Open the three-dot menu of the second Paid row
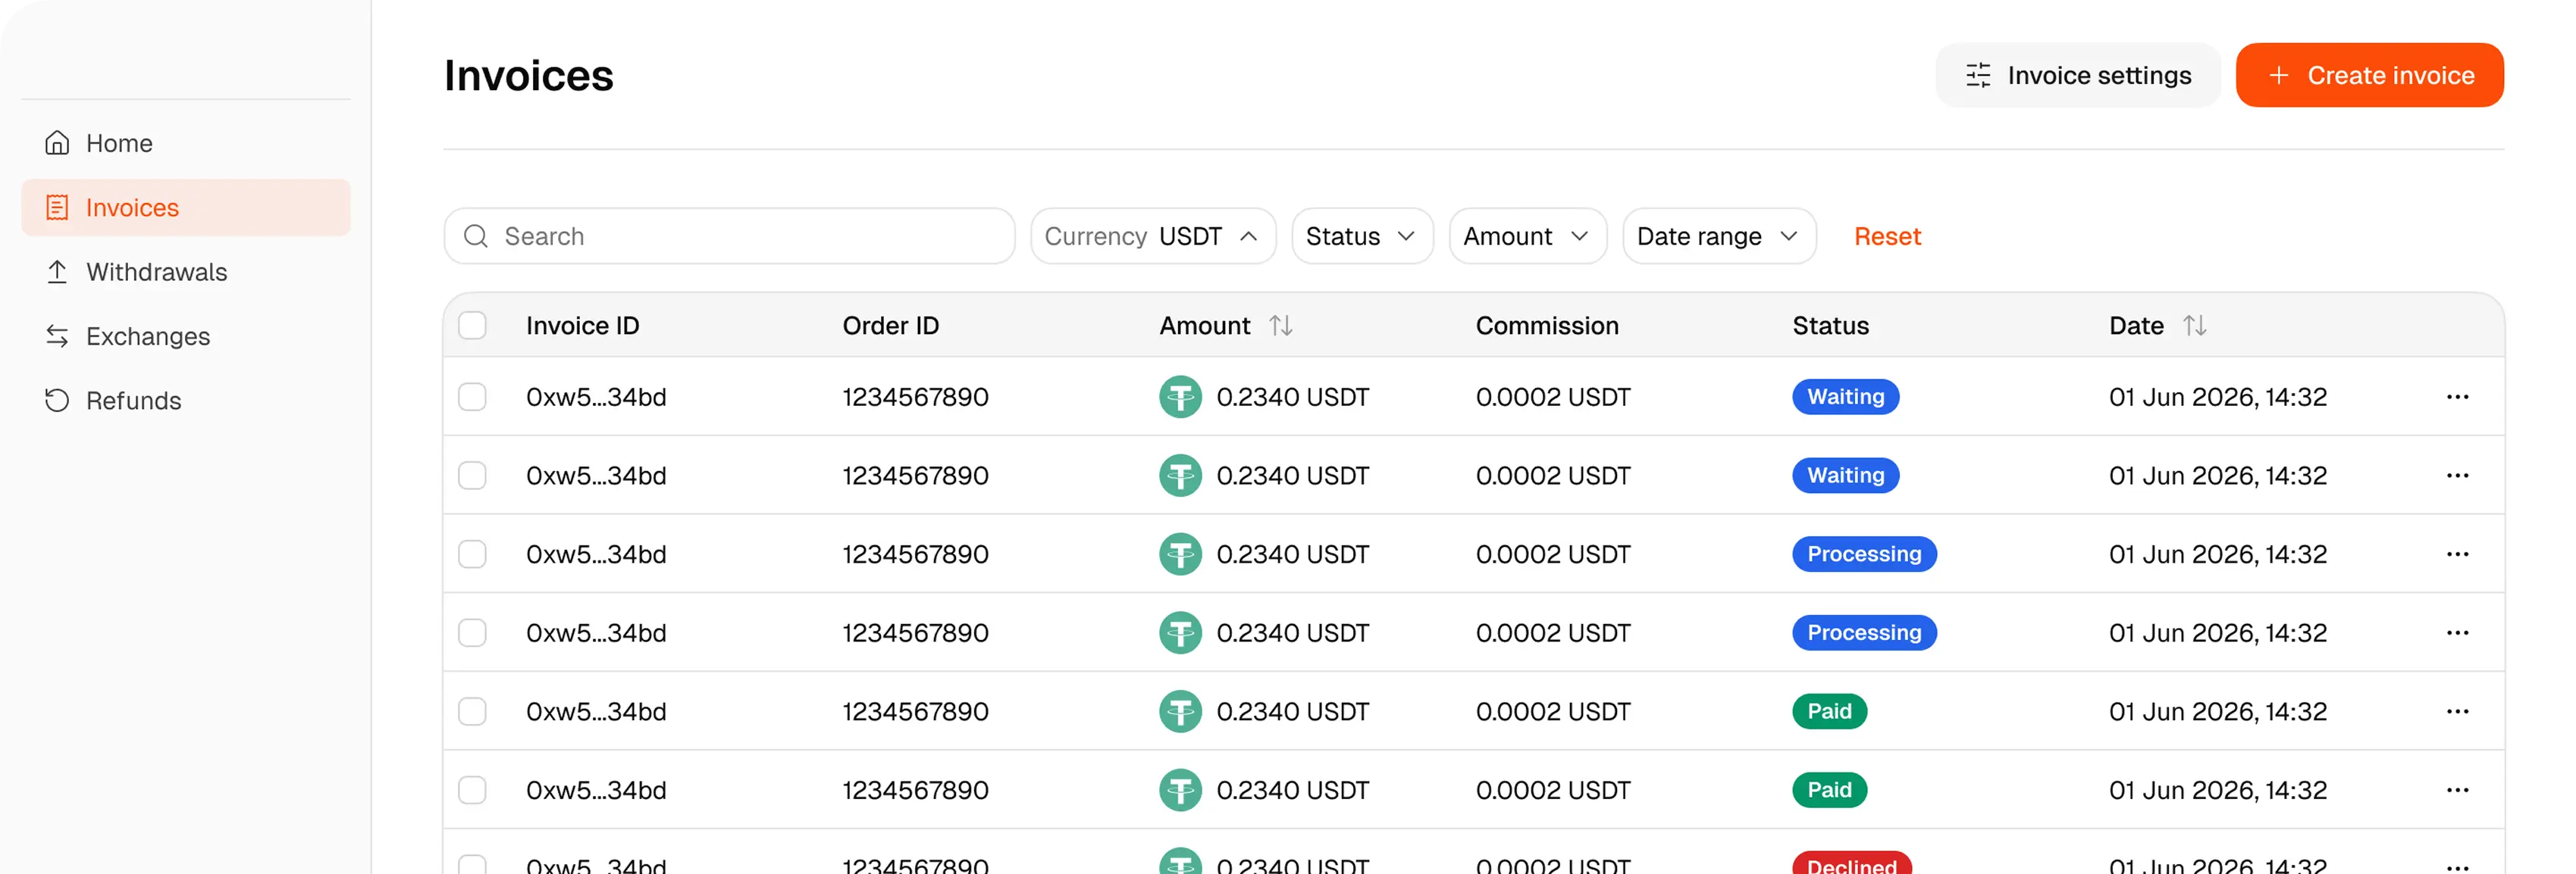The image size is (2576, 874). click(2457, 790)
